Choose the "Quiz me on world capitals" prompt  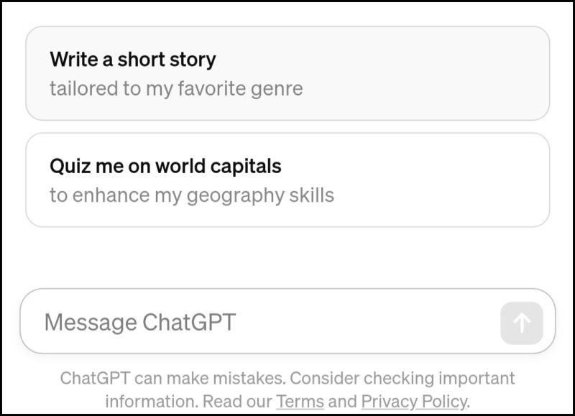287,180
